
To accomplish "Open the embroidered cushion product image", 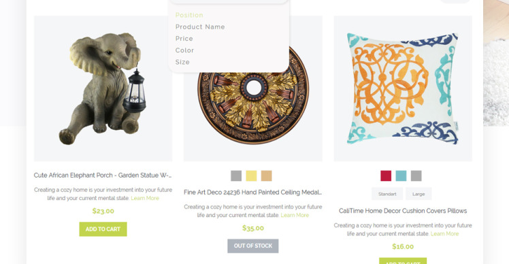I will coord(403,88).
